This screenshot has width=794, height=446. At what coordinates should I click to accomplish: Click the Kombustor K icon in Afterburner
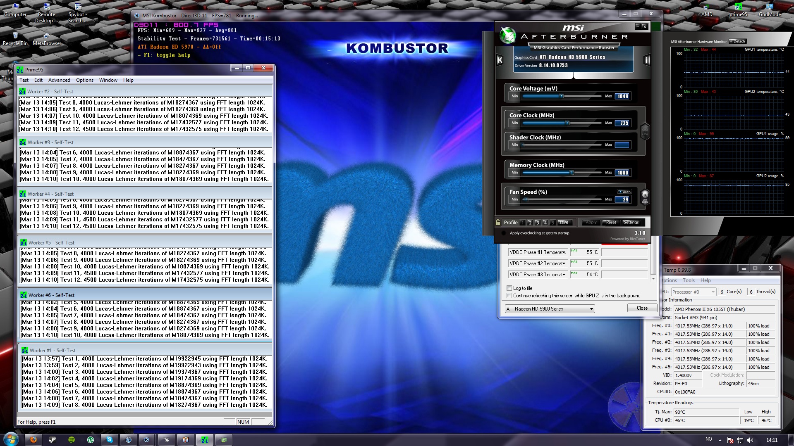tap(500, 60)
